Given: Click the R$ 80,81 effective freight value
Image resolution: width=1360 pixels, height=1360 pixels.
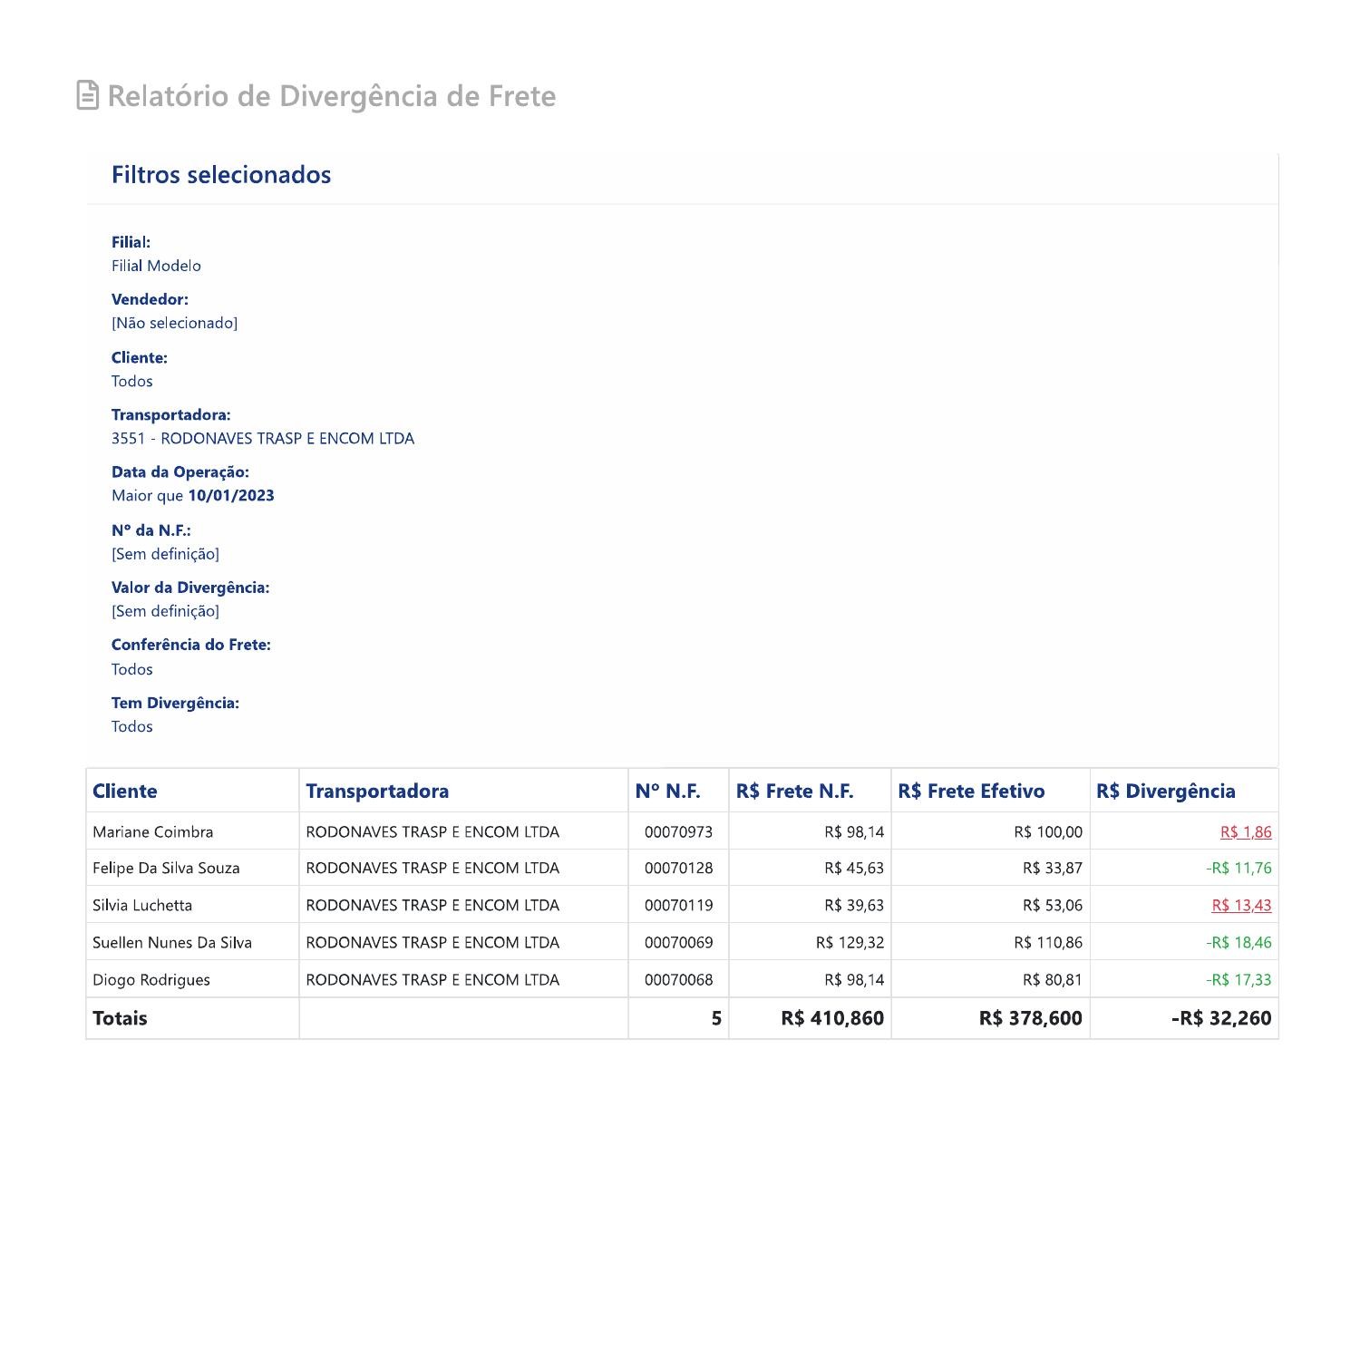Looking at the screenshot, I should (x=1053, y=979).
